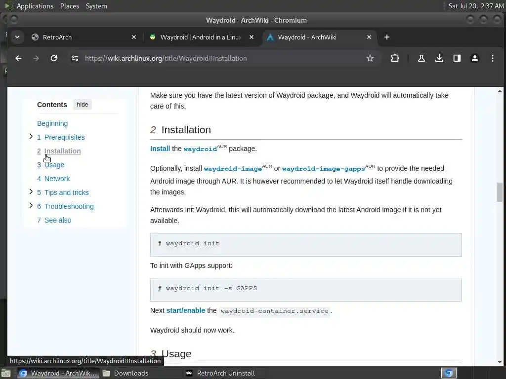Go to 7 See also in contents
The image size is (506, 379).
pyautogui.click(x=54, y=221)
